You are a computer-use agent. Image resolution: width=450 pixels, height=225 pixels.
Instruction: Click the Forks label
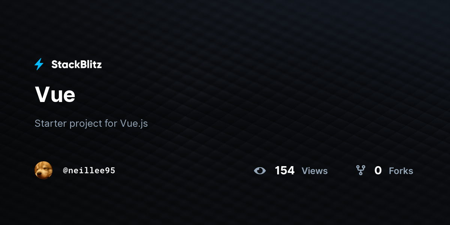point(401,171)
